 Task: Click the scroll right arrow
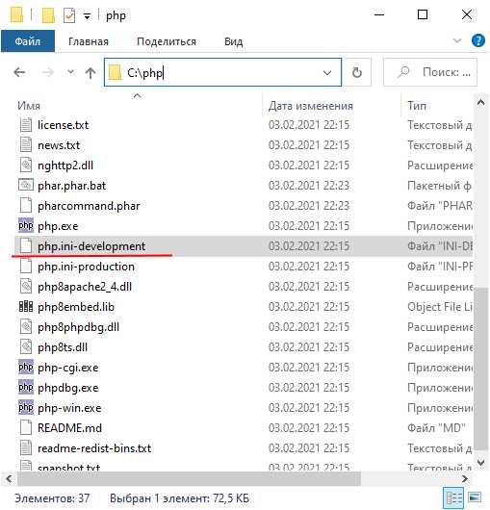(465, 478)
